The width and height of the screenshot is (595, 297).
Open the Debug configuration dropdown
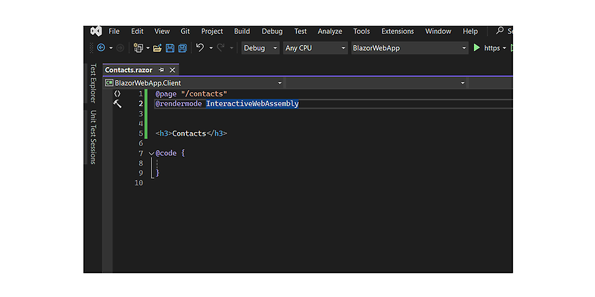[260, 48]
